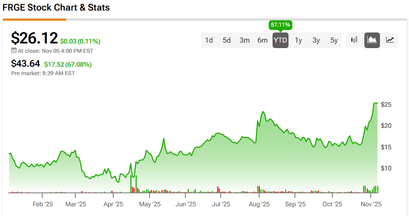
Task: Click the $26.12 closing price
Action: 34,38
